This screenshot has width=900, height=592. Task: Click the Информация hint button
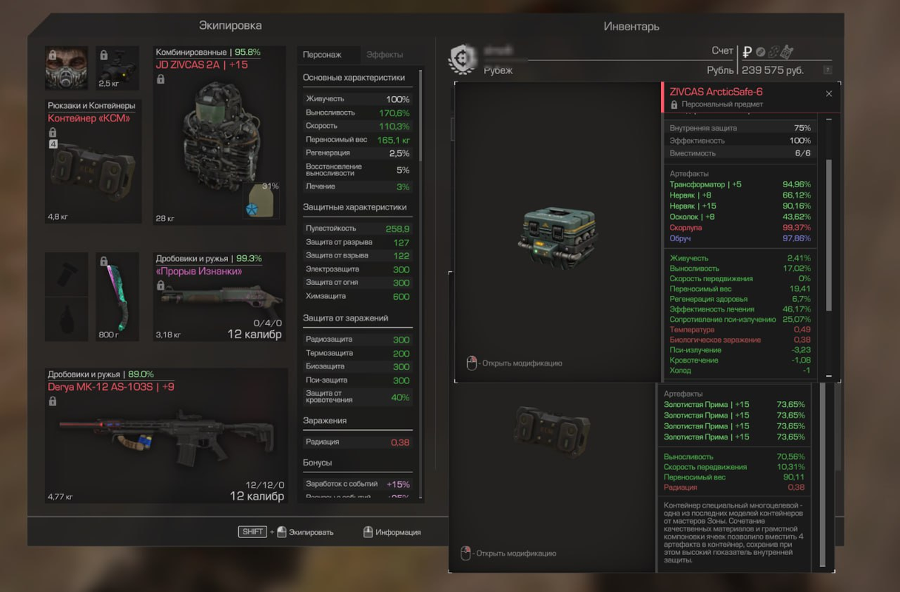coord(392,532)
